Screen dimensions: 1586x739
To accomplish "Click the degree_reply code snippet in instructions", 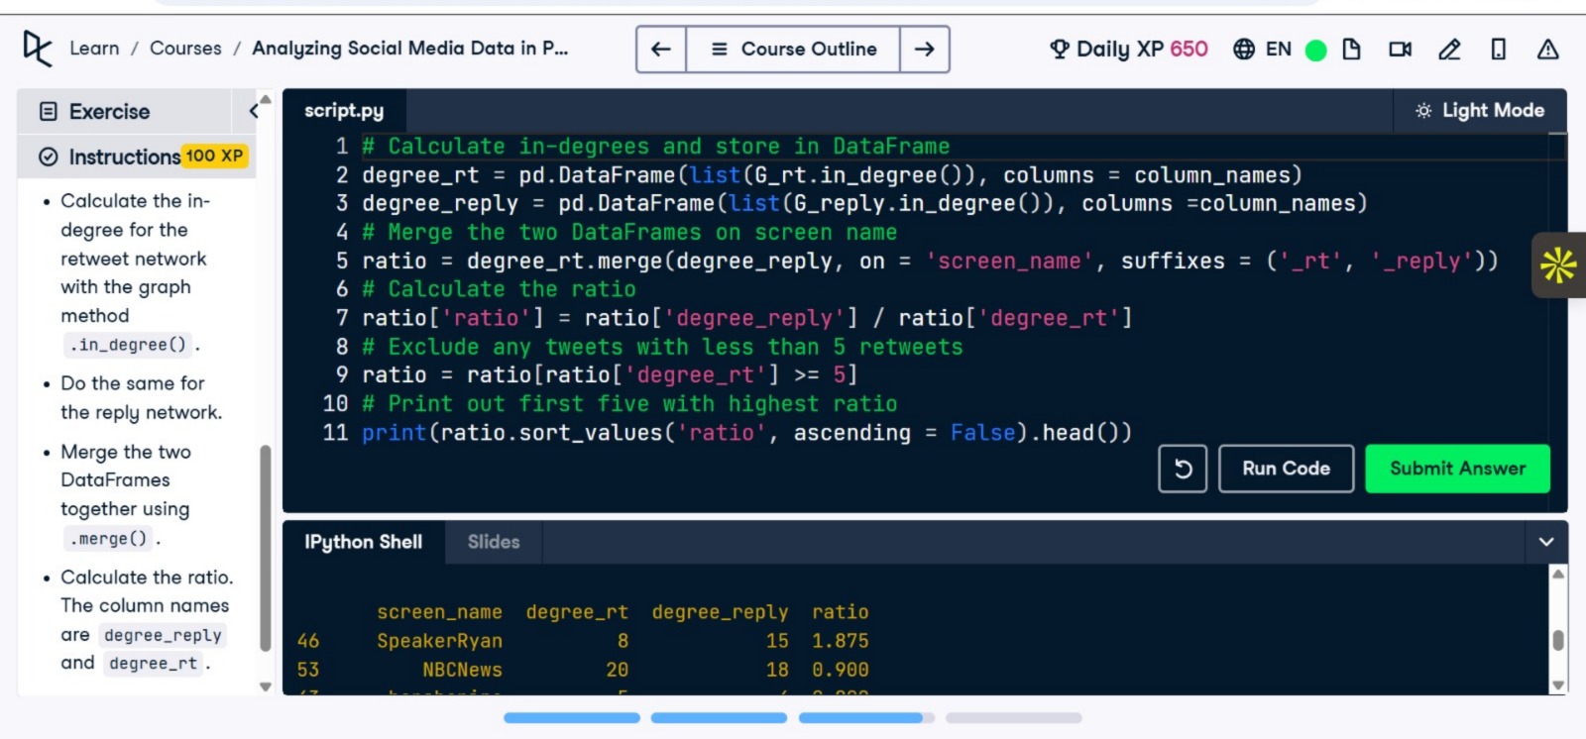I will 163,635.
